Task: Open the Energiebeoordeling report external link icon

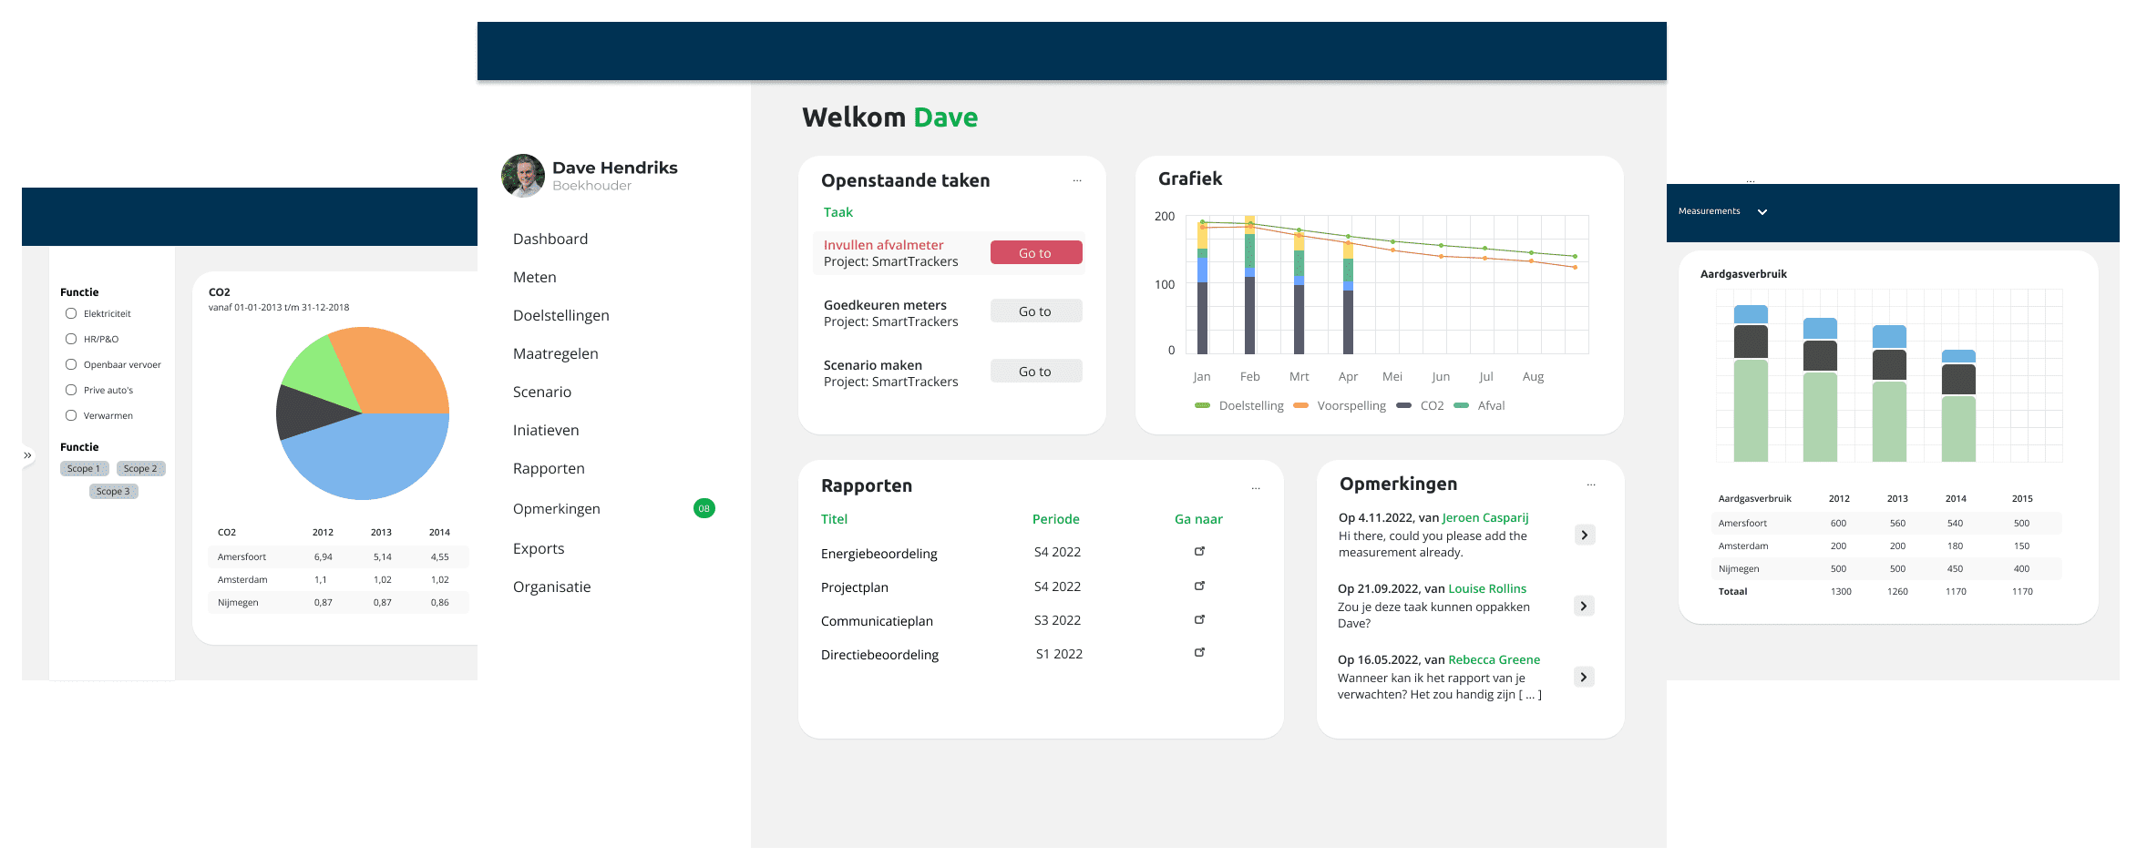Action: point(1199,551)
